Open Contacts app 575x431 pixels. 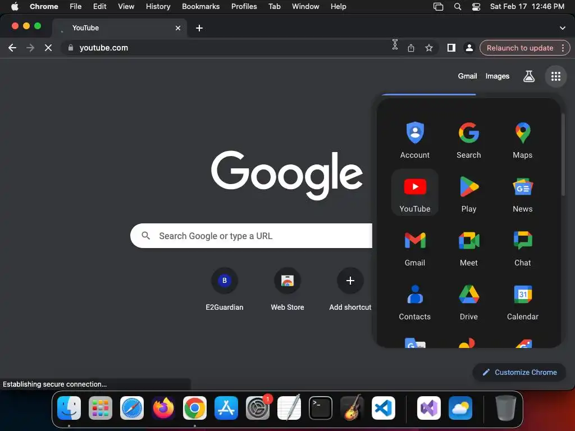[415, 301]
